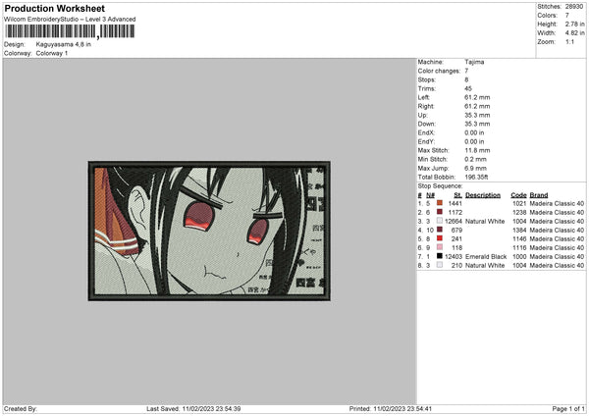The image size is (589, 416).
Task: Click the 'Production Worksheet' title
Action: tap(55, 8)
